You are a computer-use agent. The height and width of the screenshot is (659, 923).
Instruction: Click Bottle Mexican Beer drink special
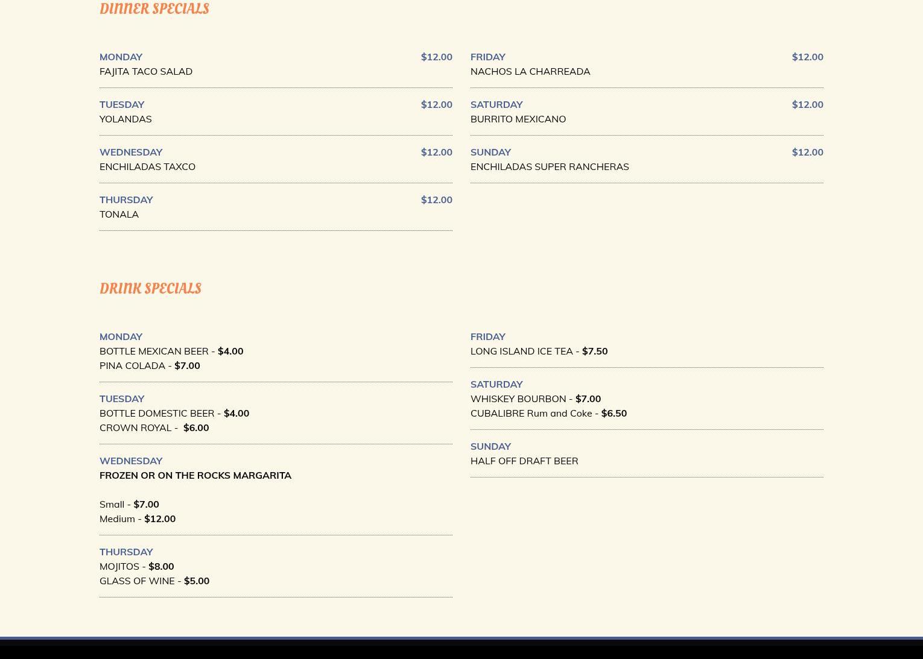pos(171,351)
